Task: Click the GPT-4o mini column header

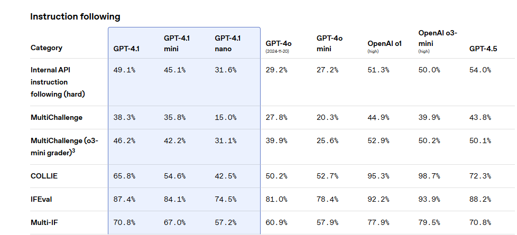Action: (x=330, y=43)
